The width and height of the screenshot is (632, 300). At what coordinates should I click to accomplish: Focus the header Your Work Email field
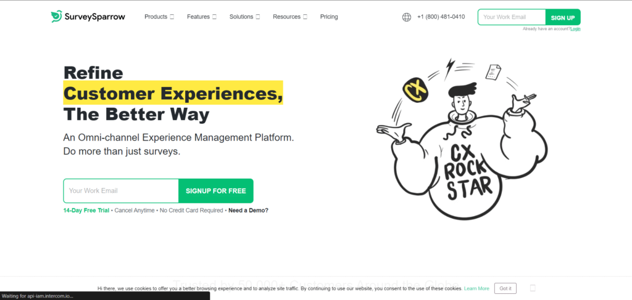point(512,17)
